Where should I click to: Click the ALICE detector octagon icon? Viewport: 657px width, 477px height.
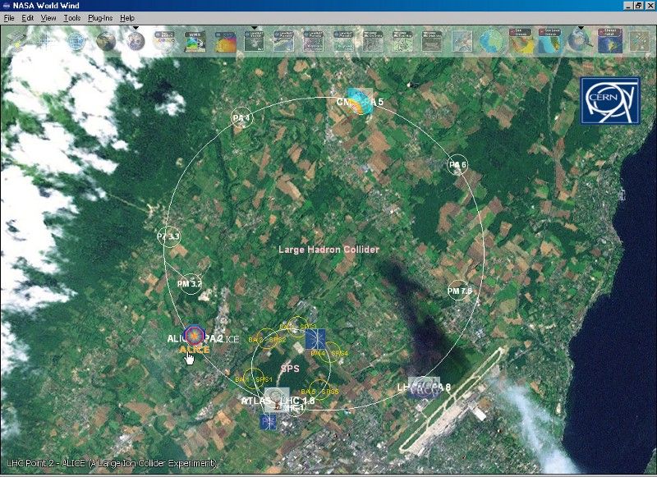click(194, 336)
